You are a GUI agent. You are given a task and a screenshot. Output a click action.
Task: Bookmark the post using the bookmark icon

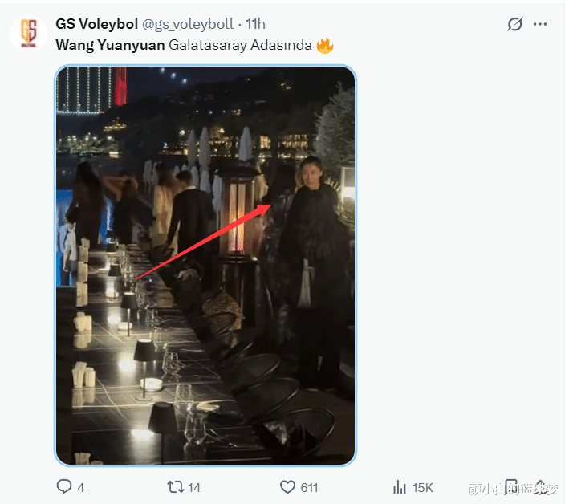pos(511,486)
